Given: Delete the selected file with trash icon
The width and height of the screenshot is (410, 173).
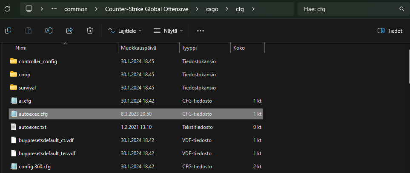Looking at the screenshot, I should pyautogui.click(x=90, y=31).
